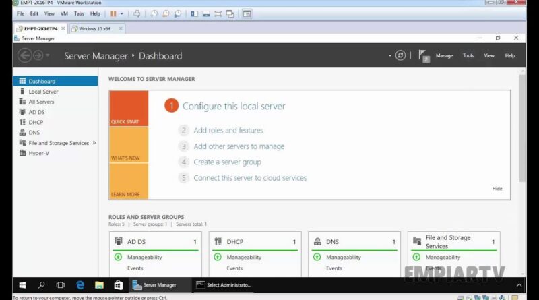Switch to the Windows 10 x64 tab
This screenshot has height=300, width=539.
click(x=94, y=28)
